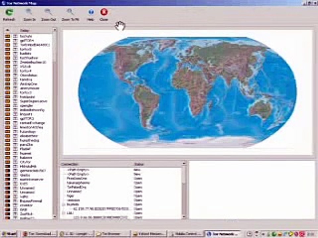Select the Unnamed circuit in the connection list
318x238 pixels.
[x=74, y=191]
